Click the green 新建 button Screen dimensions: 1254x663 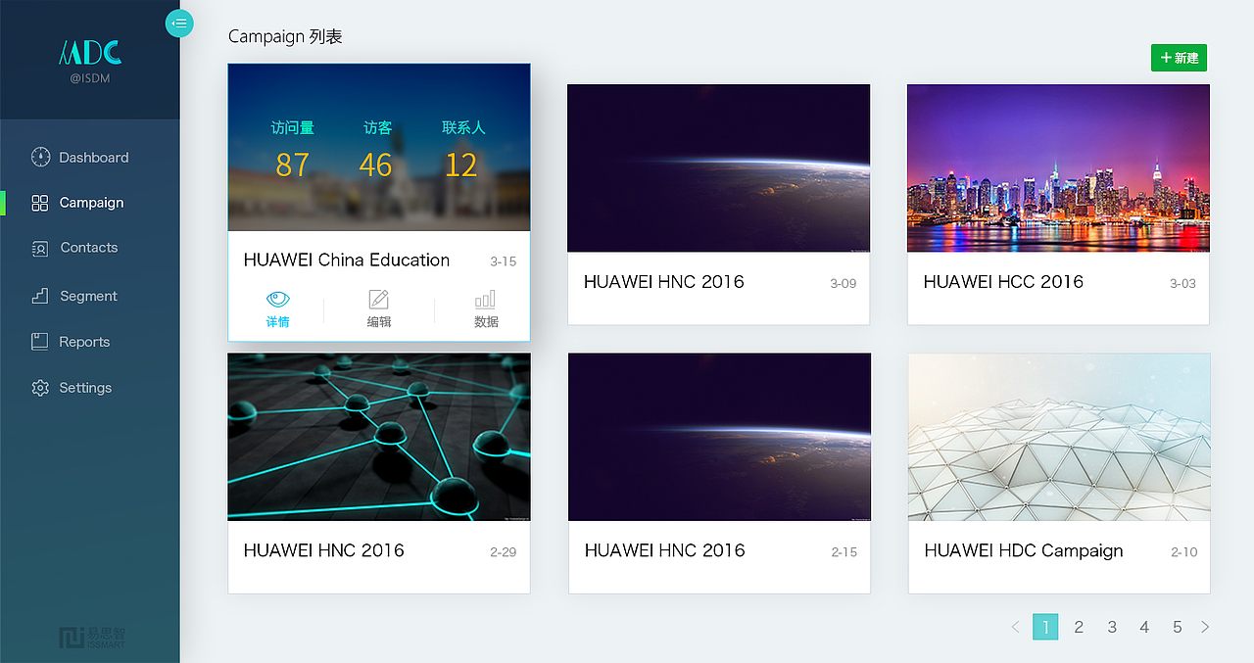1179,58
